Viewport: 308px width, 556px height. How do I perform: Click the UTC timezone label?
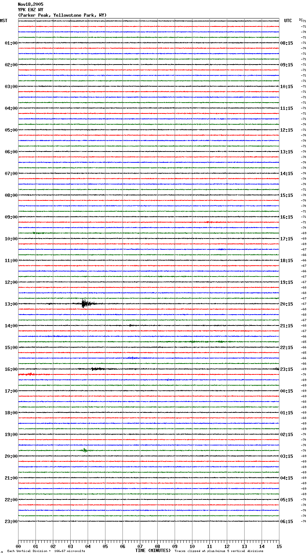point(288,21)
